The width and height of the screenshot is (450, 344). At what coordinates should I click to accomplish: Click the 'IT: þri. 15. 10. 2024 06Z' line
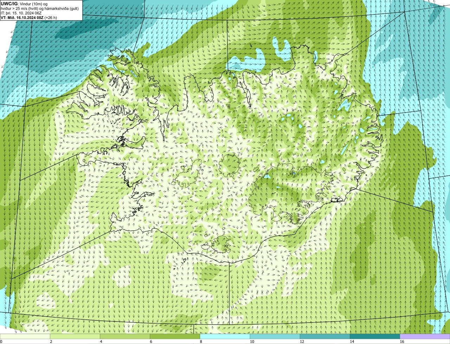21,13
